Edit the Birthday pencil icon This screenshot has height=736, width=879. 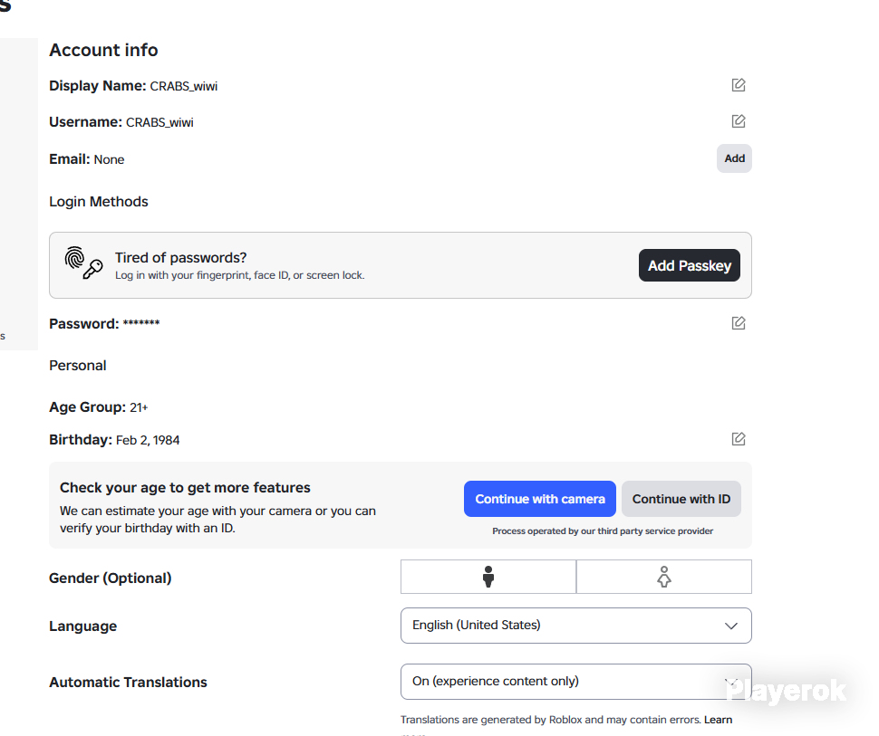[739, 439]
